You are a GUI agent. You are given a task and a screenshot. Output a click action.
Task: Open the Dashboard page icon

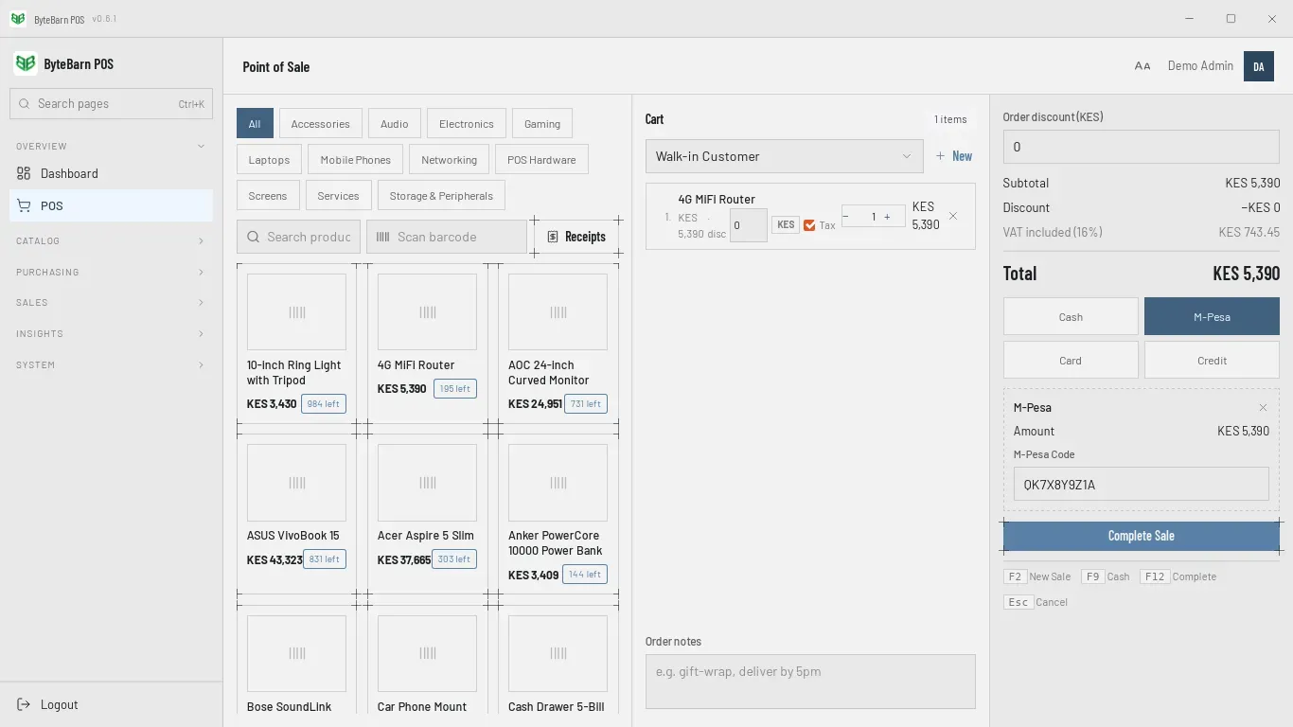coord(24,173)
